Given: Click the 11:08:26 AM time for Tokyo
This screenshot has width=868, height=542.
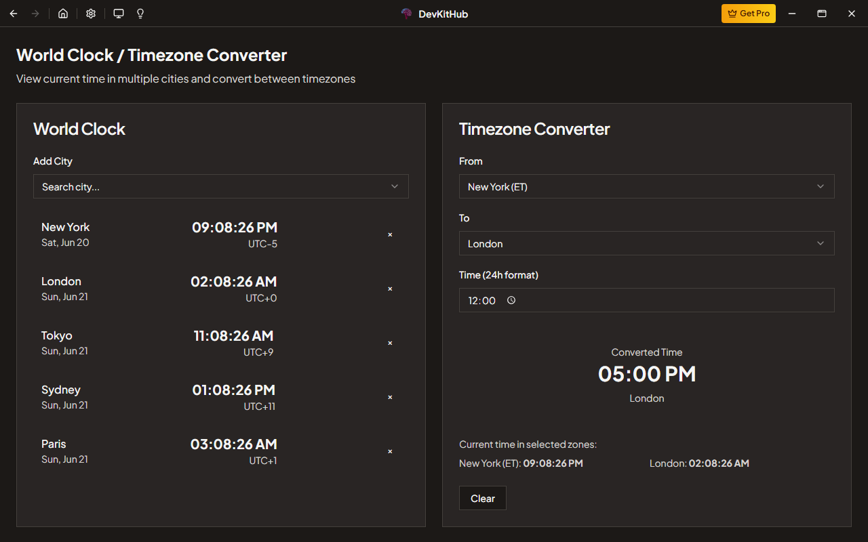Looking at the screenshot, I should [x=233, y=335].
